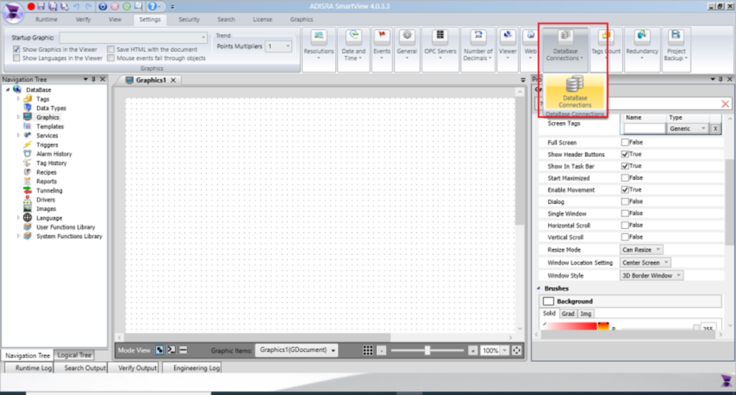This screenshot has height=395, width=736.
Task: Close the Graphics1 document tab
Action: click(x=173, y=80)
